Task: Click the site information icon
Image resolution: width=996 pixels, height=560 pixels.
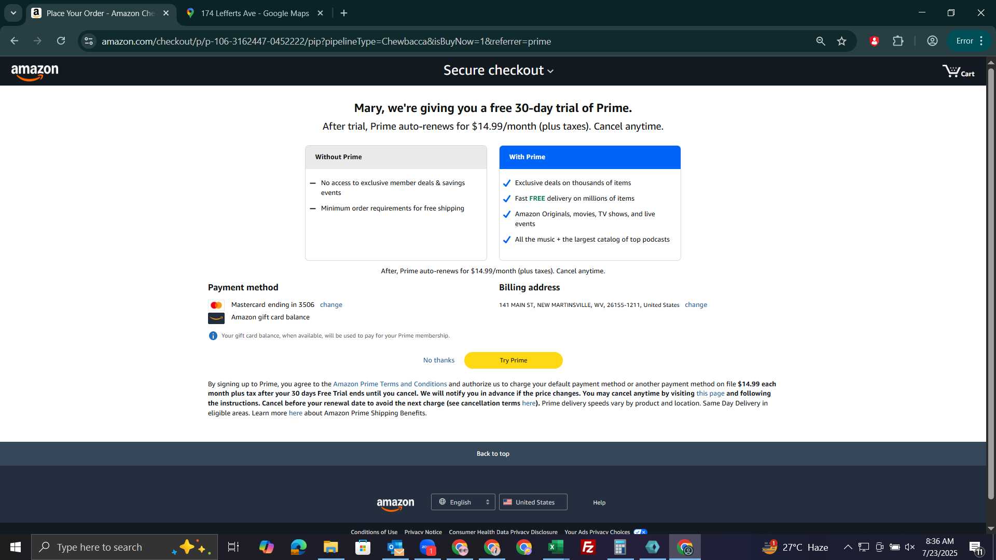Action: (89, 41)
